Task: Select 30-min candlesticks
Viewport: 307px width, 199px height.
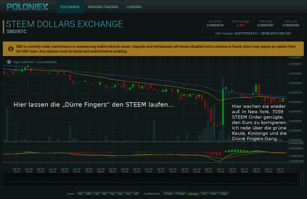Action: coord(193,194)
